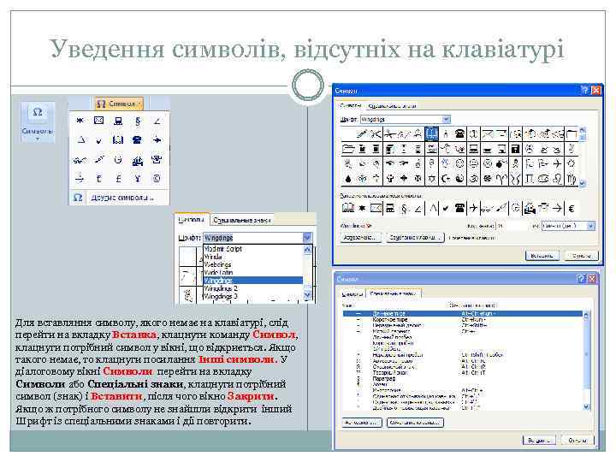616x462 pixels.
Task: Open the 'из' encoding dropdown in upper dialog
Action: (x=590, y=226)
